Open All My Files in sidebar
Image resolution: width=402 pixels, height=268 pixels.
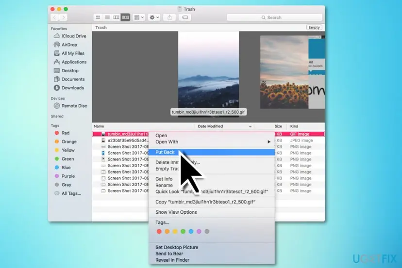click(x=69, y=53)
